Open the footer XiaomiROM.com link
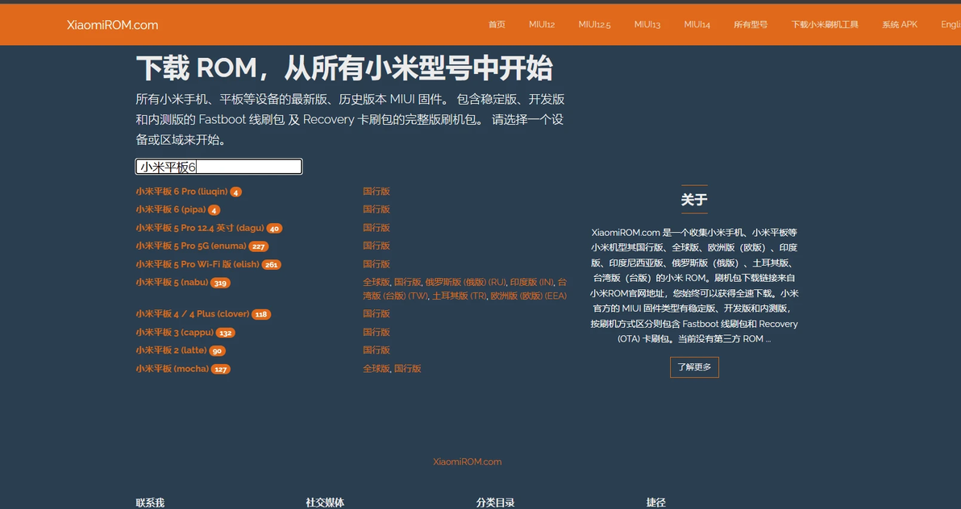The height and width of the screenshot is (509, 961). (x=467, y=461)
